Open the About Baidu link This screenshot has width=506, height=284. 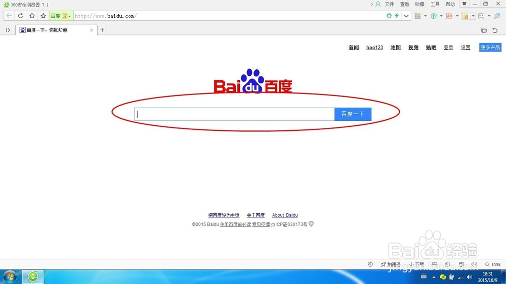285,215
